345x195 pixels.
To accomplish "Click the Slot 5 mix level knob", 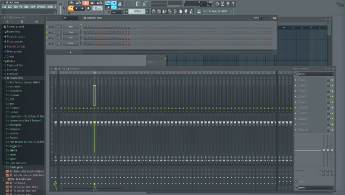I will pos(328,102).
